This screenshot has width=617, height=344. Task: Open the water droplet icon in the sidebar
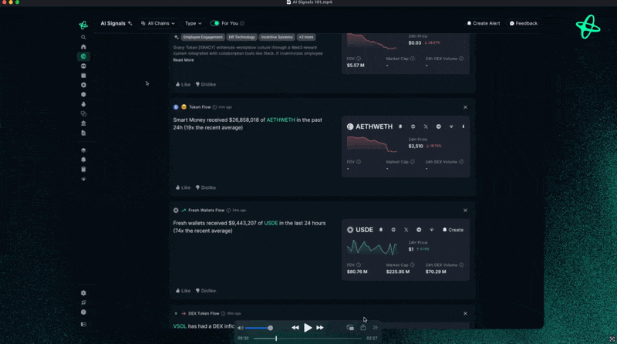click(x=83, y=104)
